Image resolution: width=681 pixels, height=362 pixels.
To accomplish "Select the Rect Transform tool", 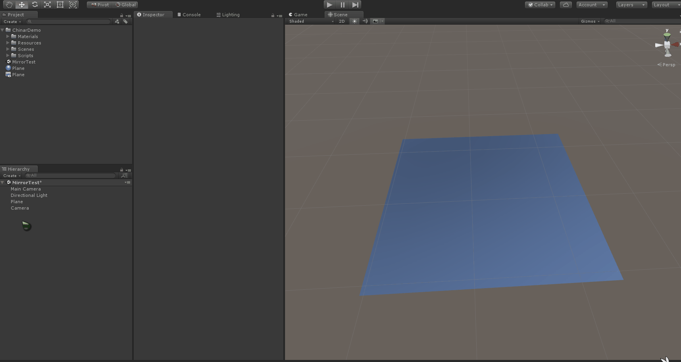I will point(60,5).
